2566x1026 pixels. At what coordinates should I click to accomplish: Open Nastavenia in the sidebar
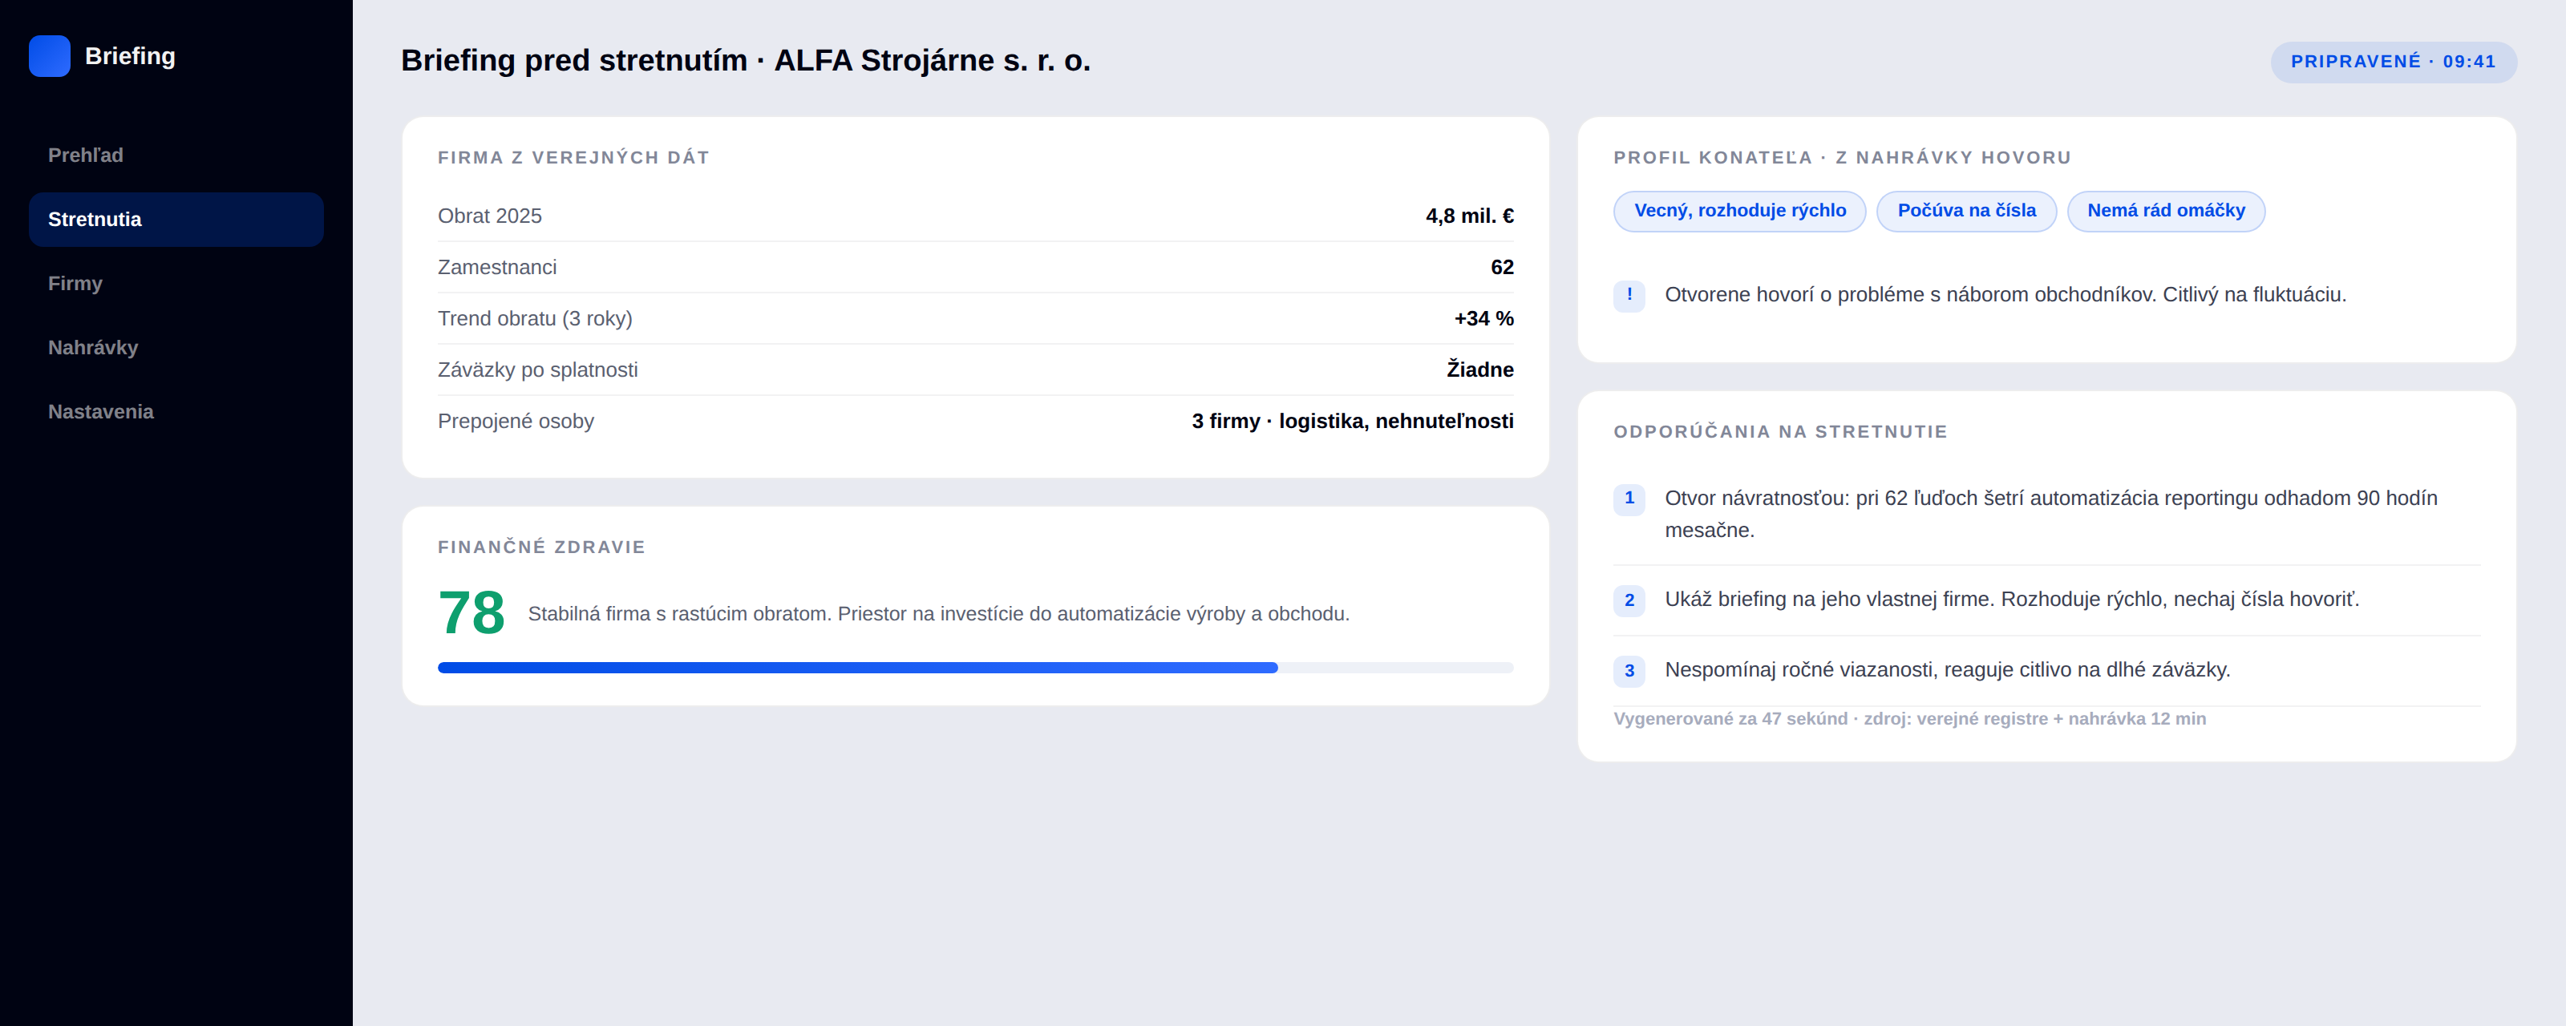[x=176, y=411]
